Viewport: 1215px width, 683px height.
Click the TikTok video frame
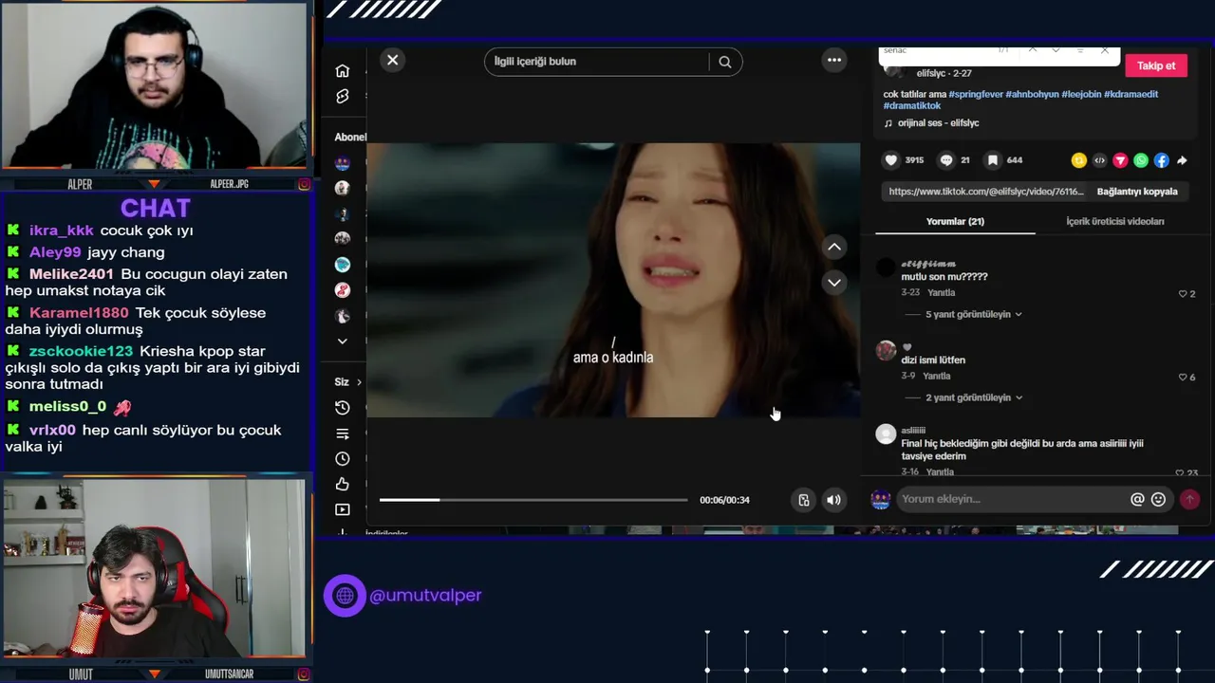(x=613, y=280)
